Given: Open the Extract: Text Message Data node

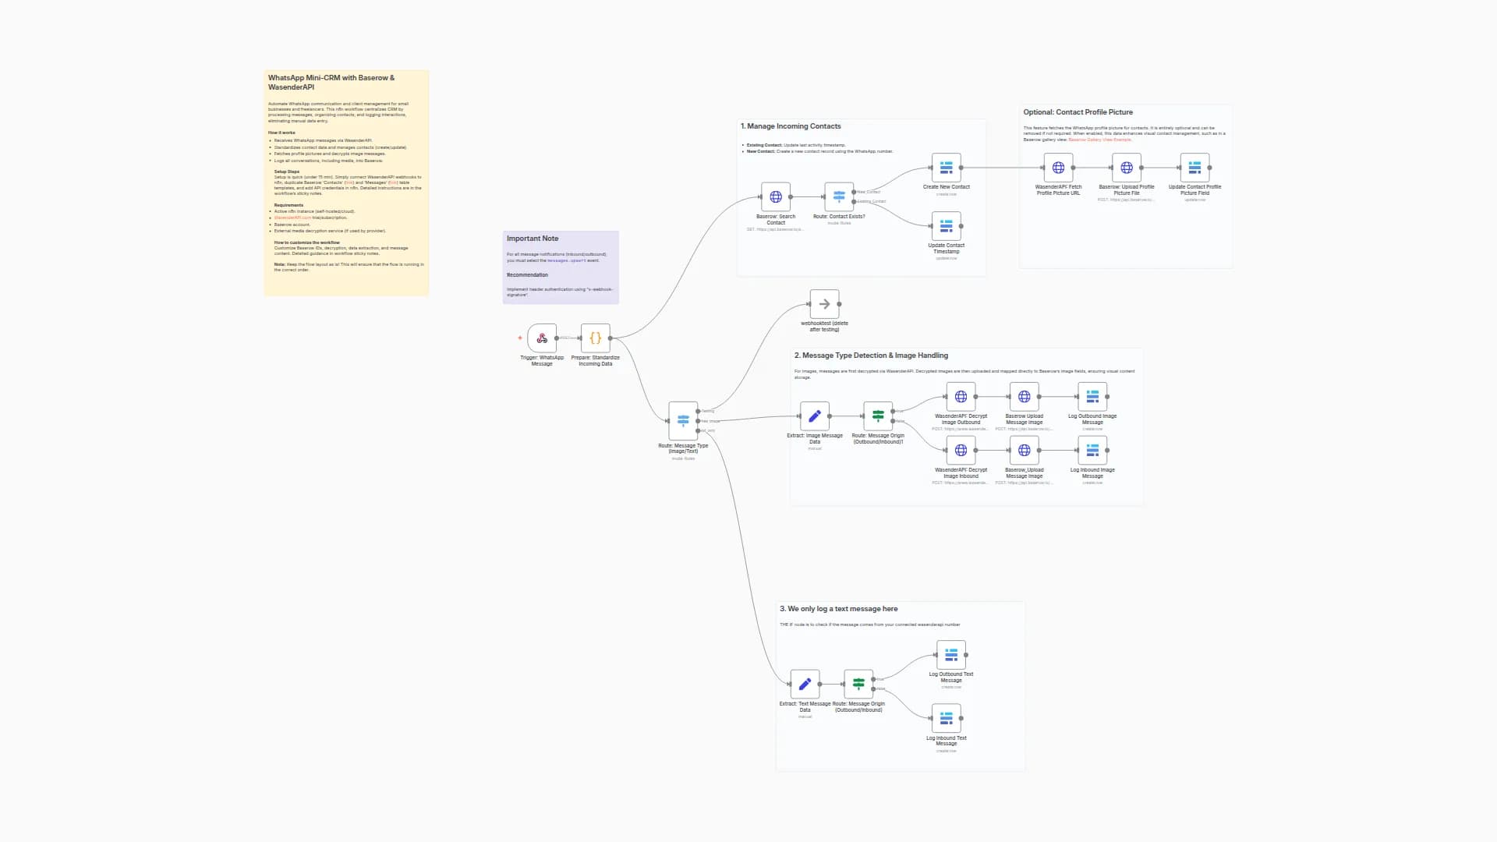Looking at the screenshot, I should point(804,684).
